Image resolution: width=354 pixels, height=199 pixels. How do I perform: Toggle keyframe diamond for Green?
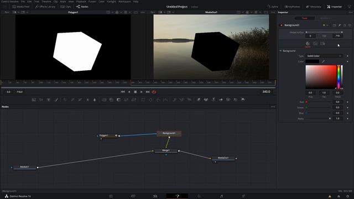point(347,108)
